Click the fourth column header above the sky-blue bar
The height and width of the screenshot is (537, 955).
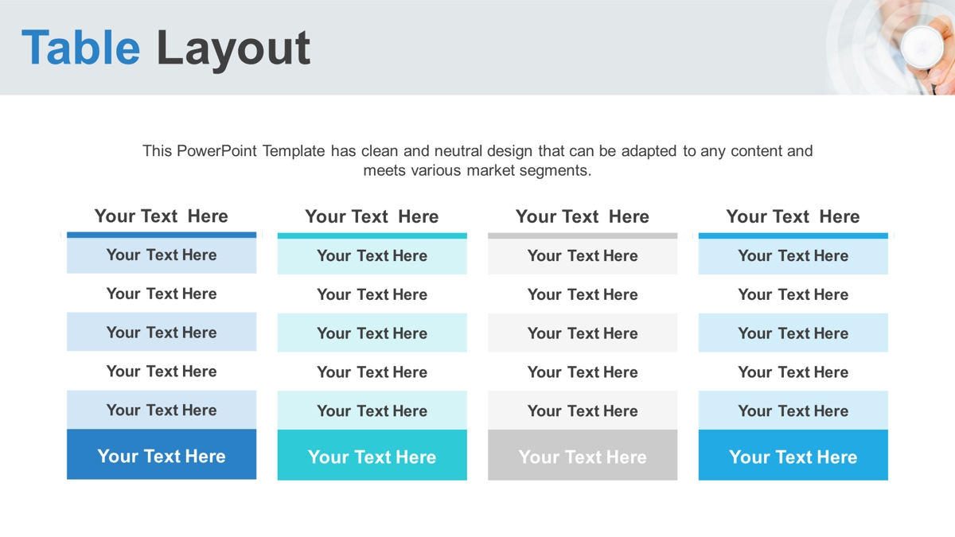click(x=793, y=216)
